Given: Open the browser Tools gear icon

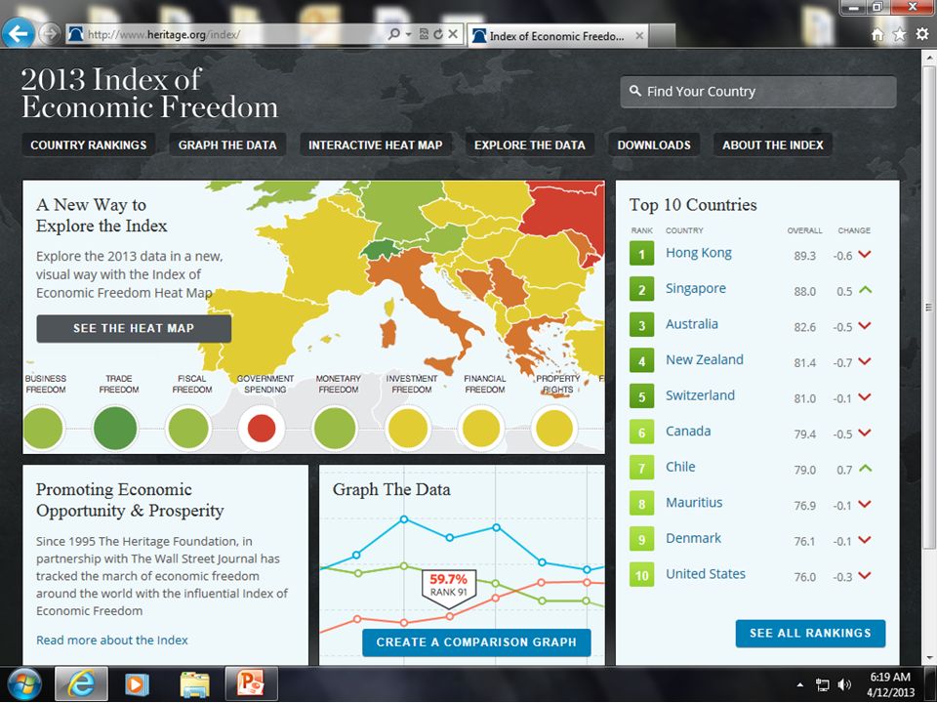Looking at the screenshot, I should tap(922, 35).
